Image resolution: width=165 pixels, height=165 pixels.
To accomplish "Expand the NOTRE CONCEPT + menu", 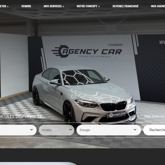I will [88, 6].
